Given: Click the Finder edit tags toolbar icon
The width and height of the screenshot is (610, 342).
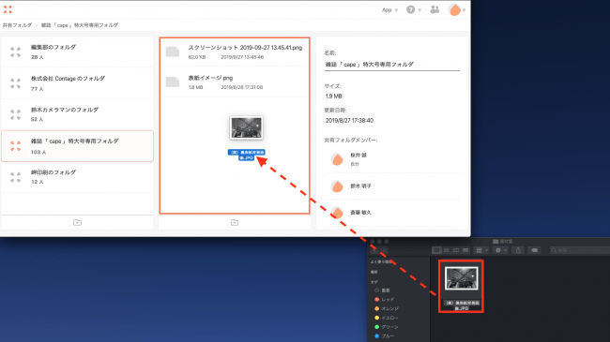Looking at the screenshot, I should 535,250.
